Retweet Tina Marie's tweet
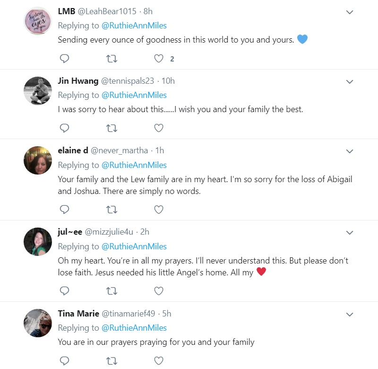Image resolution: width=378 pixels, height=369 pixels. [112, 360]
